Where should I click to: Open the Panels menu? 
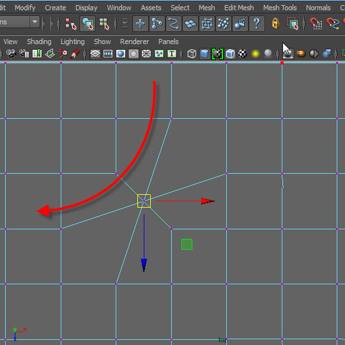[168, 42]
